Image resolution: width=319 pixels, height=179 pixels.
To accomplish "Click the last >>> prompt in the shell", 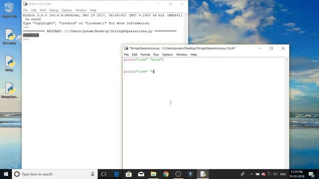I will click(x=26, y=39).
